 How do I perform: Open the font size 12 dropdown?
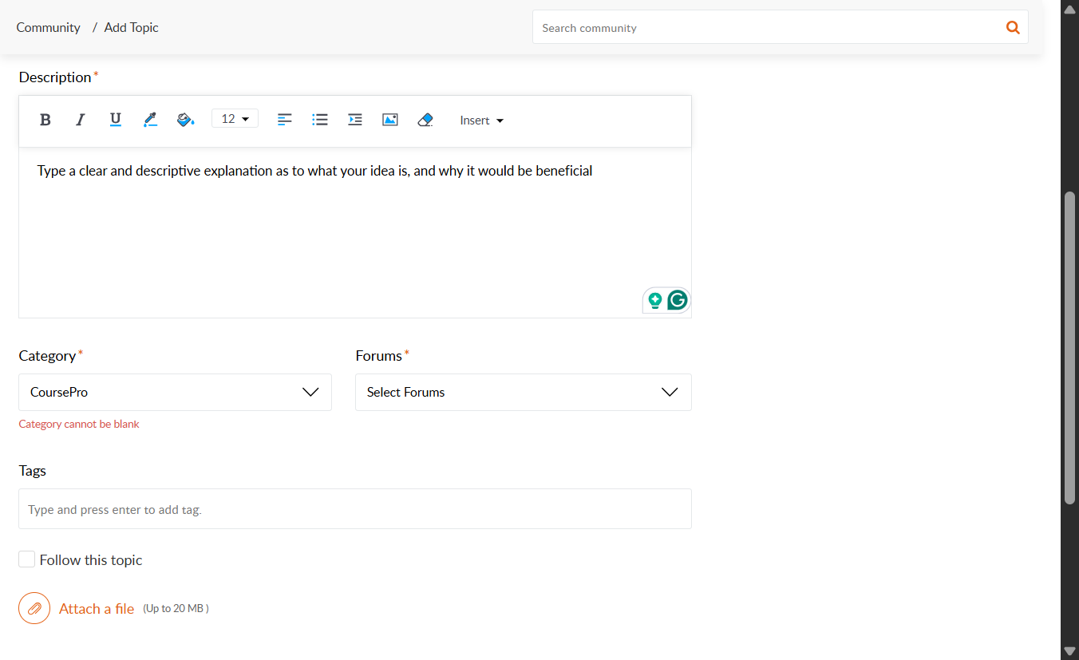[235, 119]
